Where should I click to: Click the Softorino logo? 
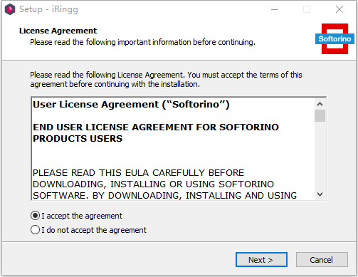335,38
